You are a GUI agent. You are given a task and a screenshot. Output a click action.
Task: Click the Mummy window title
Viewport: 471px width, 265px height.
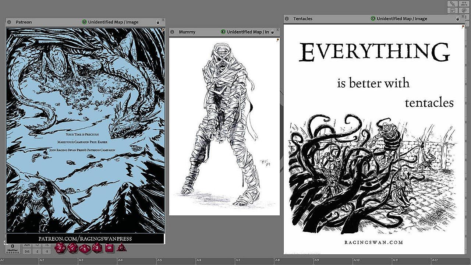coord(187,32)
